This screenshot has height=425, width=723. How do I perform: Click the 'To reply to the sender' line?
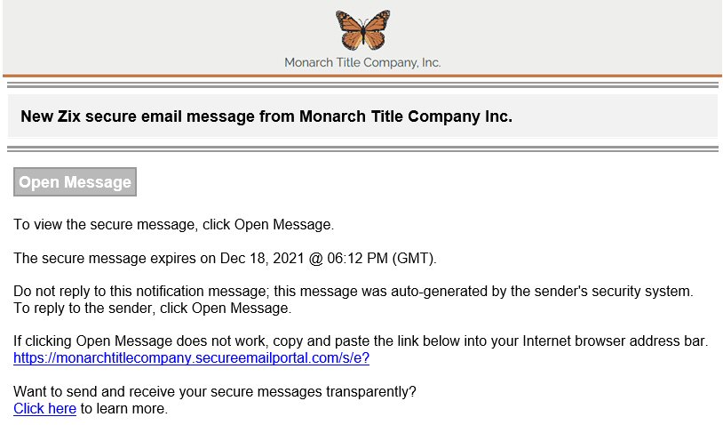(x=153, y=308)
